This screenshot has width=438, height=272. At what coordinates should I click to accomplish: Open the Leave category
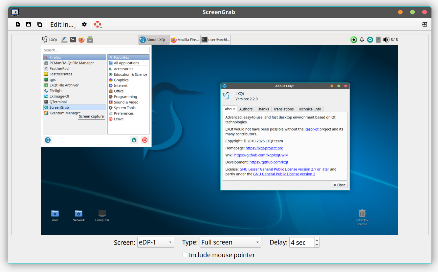(x=128, y=119)
